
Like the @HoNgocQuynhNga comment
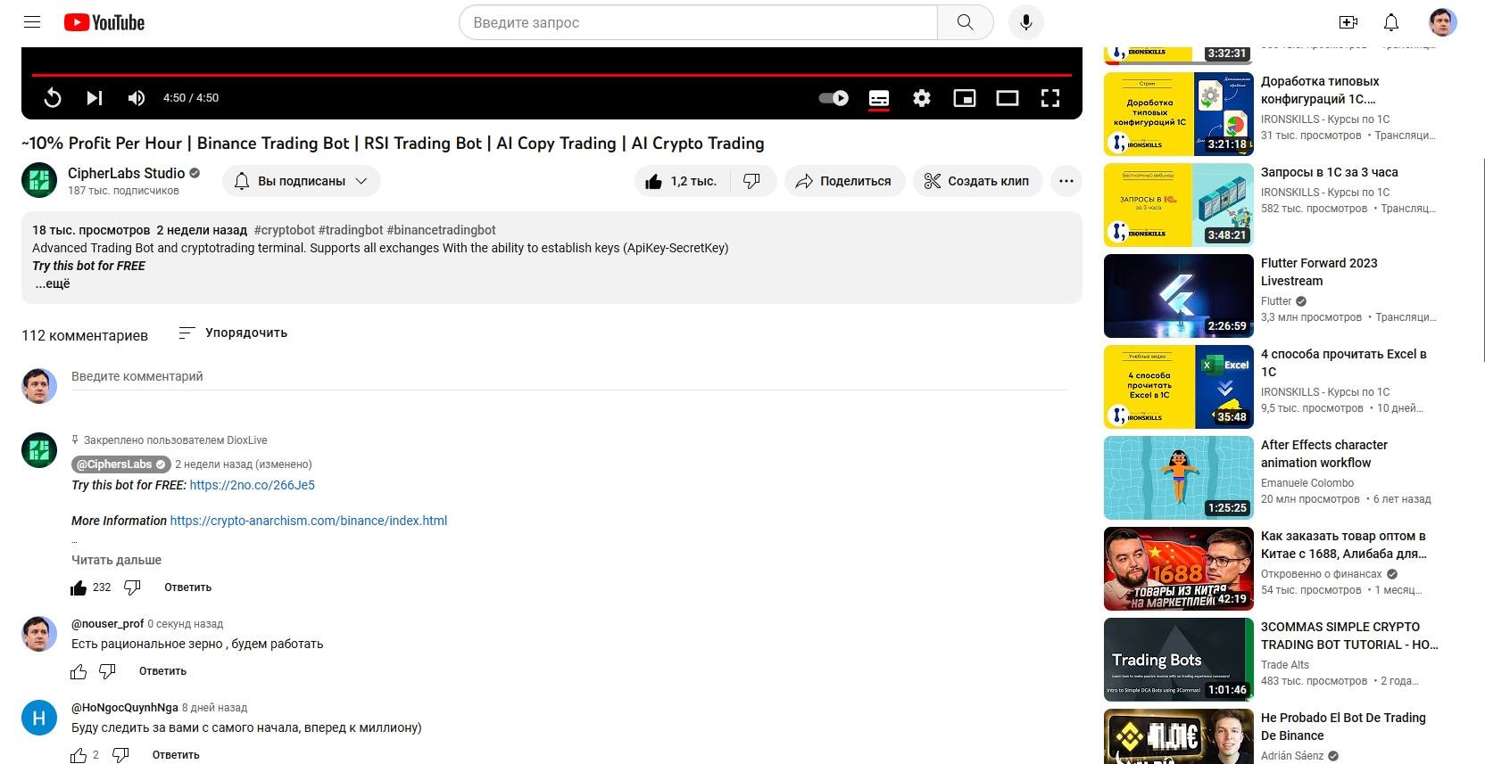pyautogui.click(x=79, y=755)
